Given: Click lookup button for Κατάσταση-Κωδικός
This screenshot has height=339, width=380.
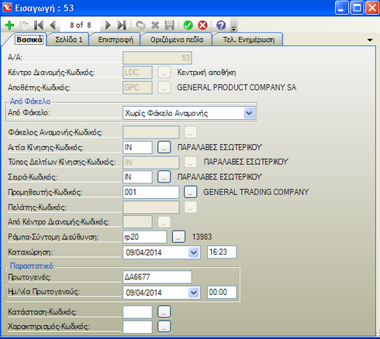Looking at the screenshot, I should tap(164, 312).
